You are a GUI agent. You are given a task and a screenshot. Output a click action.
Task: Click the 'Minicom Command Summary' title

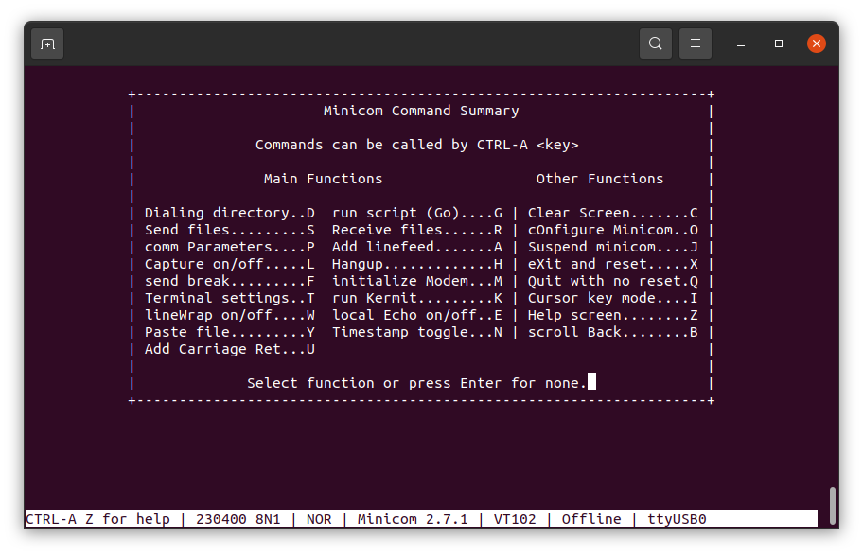point(421,111)
